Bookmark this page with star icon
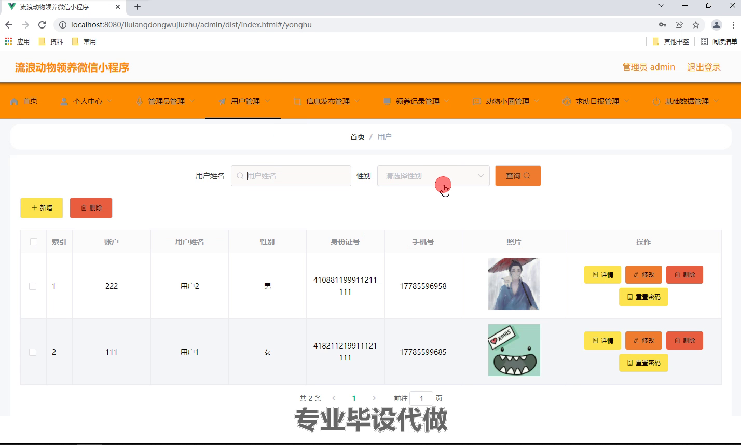The image size is (741, 445). coord(696,24)
